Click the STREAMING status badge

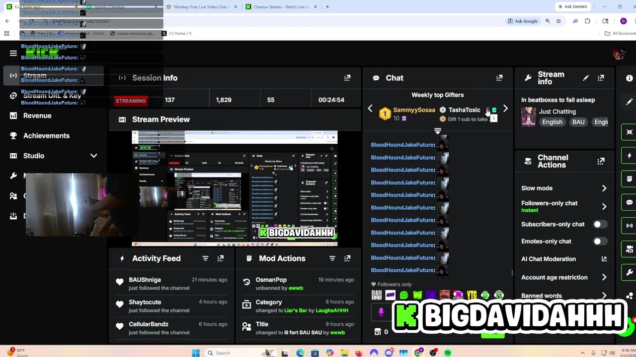131,101
